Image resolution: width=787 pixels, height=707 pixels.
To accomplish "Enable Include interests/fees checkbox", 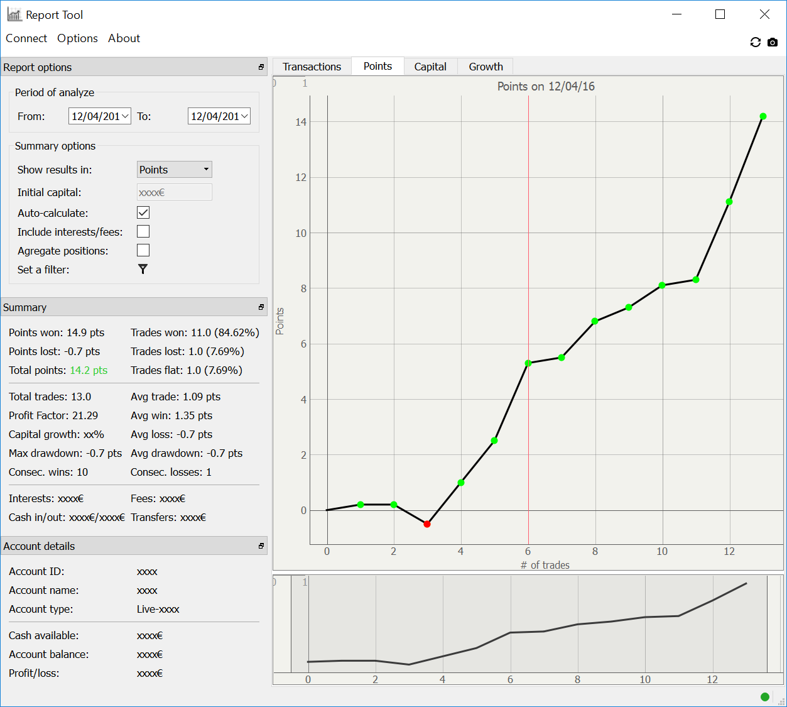I will [x=143, y=231].
